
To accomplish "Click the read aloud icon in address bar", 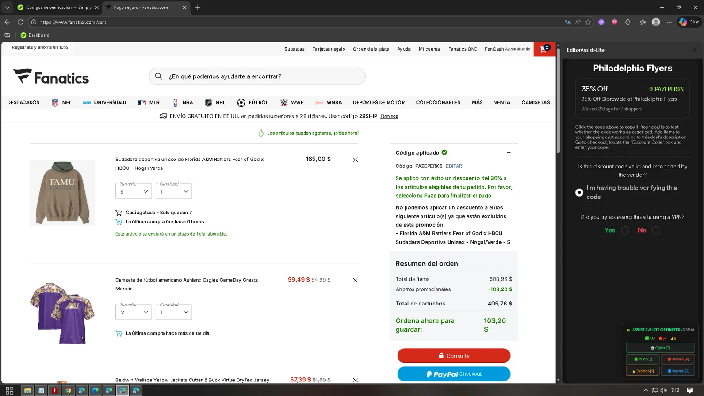I will click(x=578, y=22).
